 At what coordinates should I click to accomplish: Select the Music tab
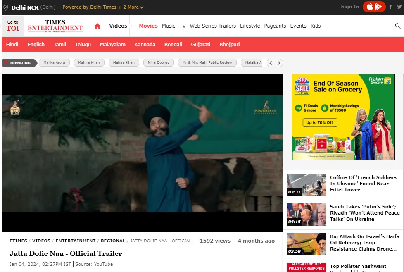tap(169, 26)
